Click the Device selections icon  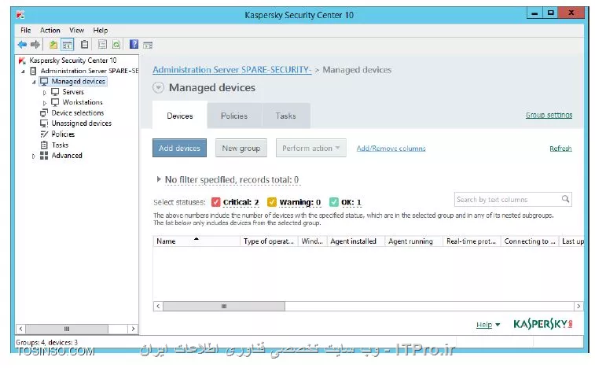[x=44, y=112]
